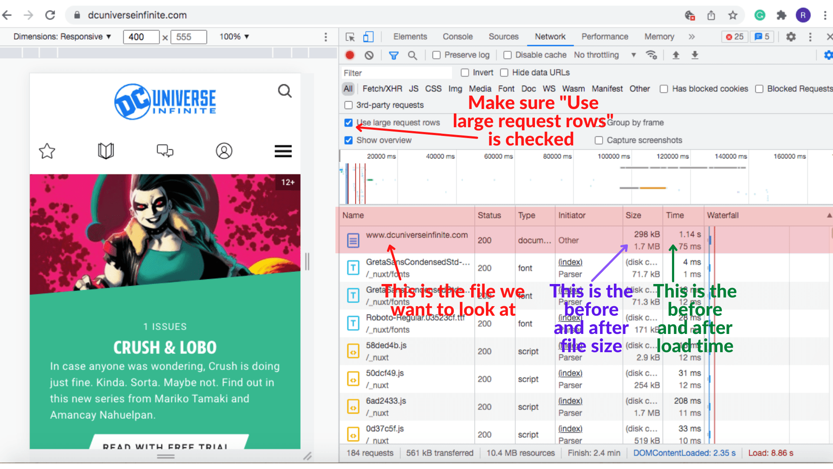The width and height of the screenshot is (833, 469).
Task: Enable Disable cache checkbox
Action: 507,55
